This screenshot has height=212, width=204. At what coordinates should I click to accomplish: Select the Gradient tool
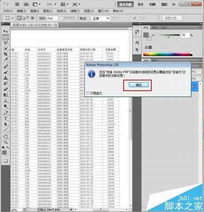point(6,95)
